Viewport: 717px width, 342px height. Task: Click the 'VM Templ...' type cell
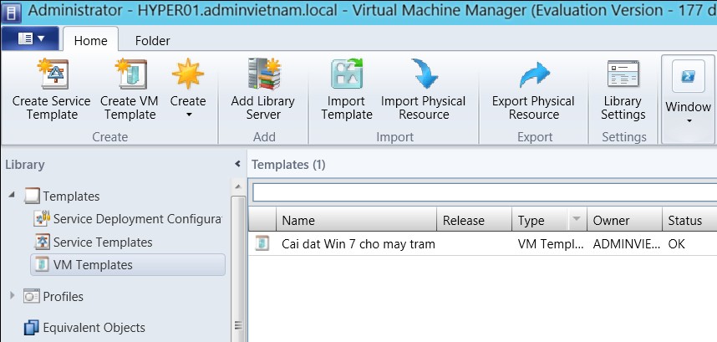coord(550,244)
